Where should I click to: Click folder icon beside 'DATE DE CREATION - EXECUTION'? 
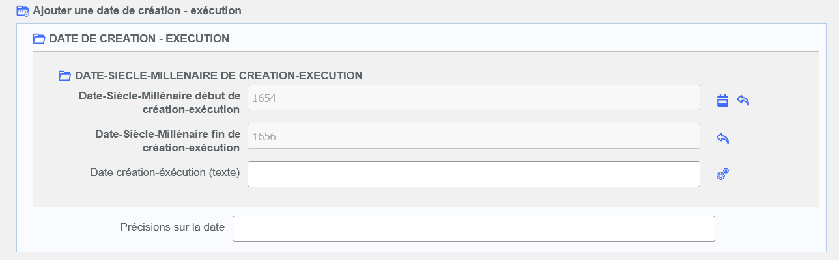click(x=39, y=39)
